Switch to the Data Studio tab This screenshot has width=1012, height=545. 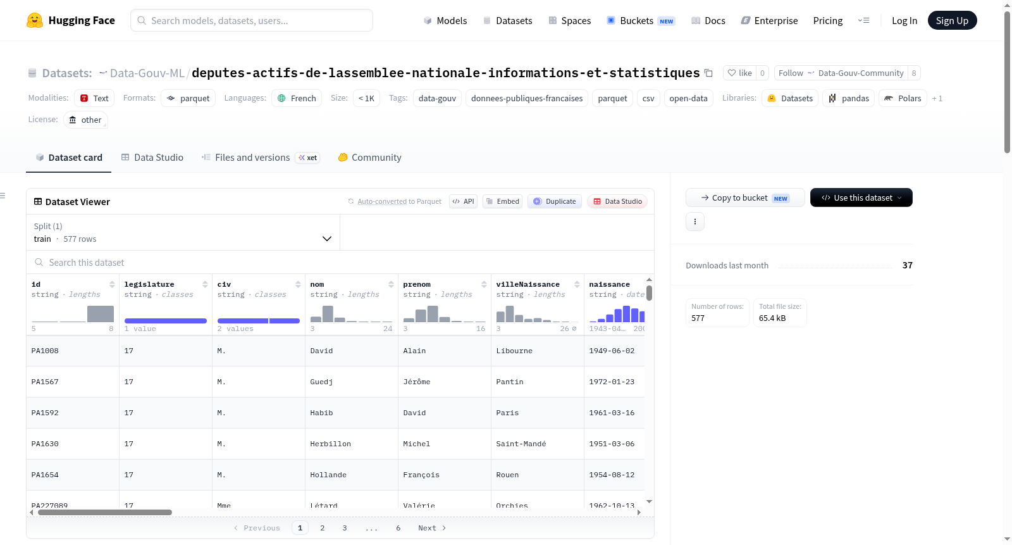pos(152,158)
